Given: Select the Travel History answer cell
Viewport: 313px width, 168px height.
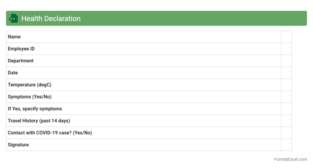Looking at the screenshot, I should click(x=286, y=121).
